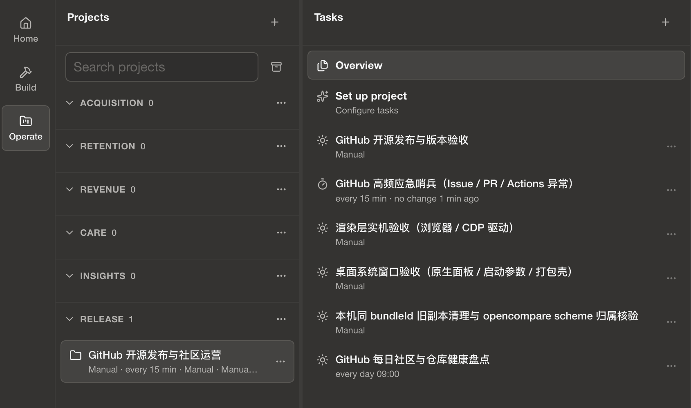Collapse the RELEASE group chevron
The width and height of the screenshot is (691, 408).
(70, 319)
